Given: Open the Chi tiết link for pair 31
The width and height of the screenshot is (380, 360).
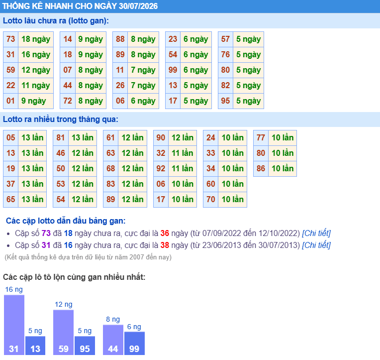Looking at the screenshot, I should 316,245.
